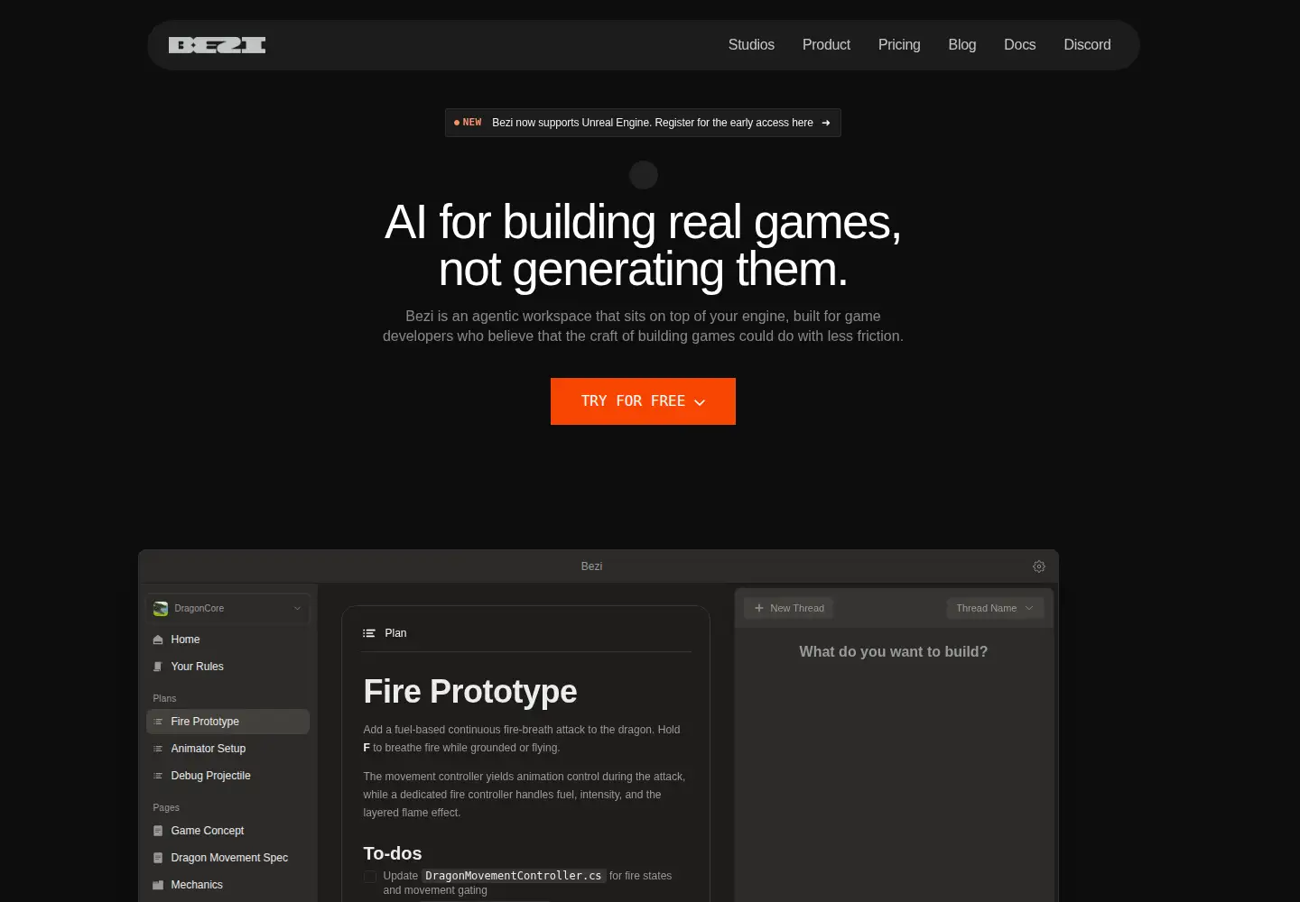This screenshot has width=1300, height=902.
Task: Select the Fire Prototype plan
Action: (x=227, y=722)
